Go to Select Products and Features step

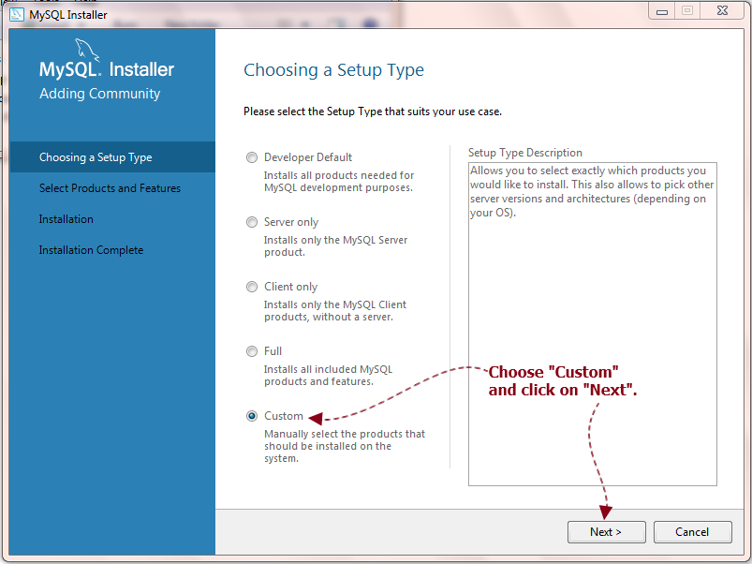pyautogui.click(x=110, y=188)
